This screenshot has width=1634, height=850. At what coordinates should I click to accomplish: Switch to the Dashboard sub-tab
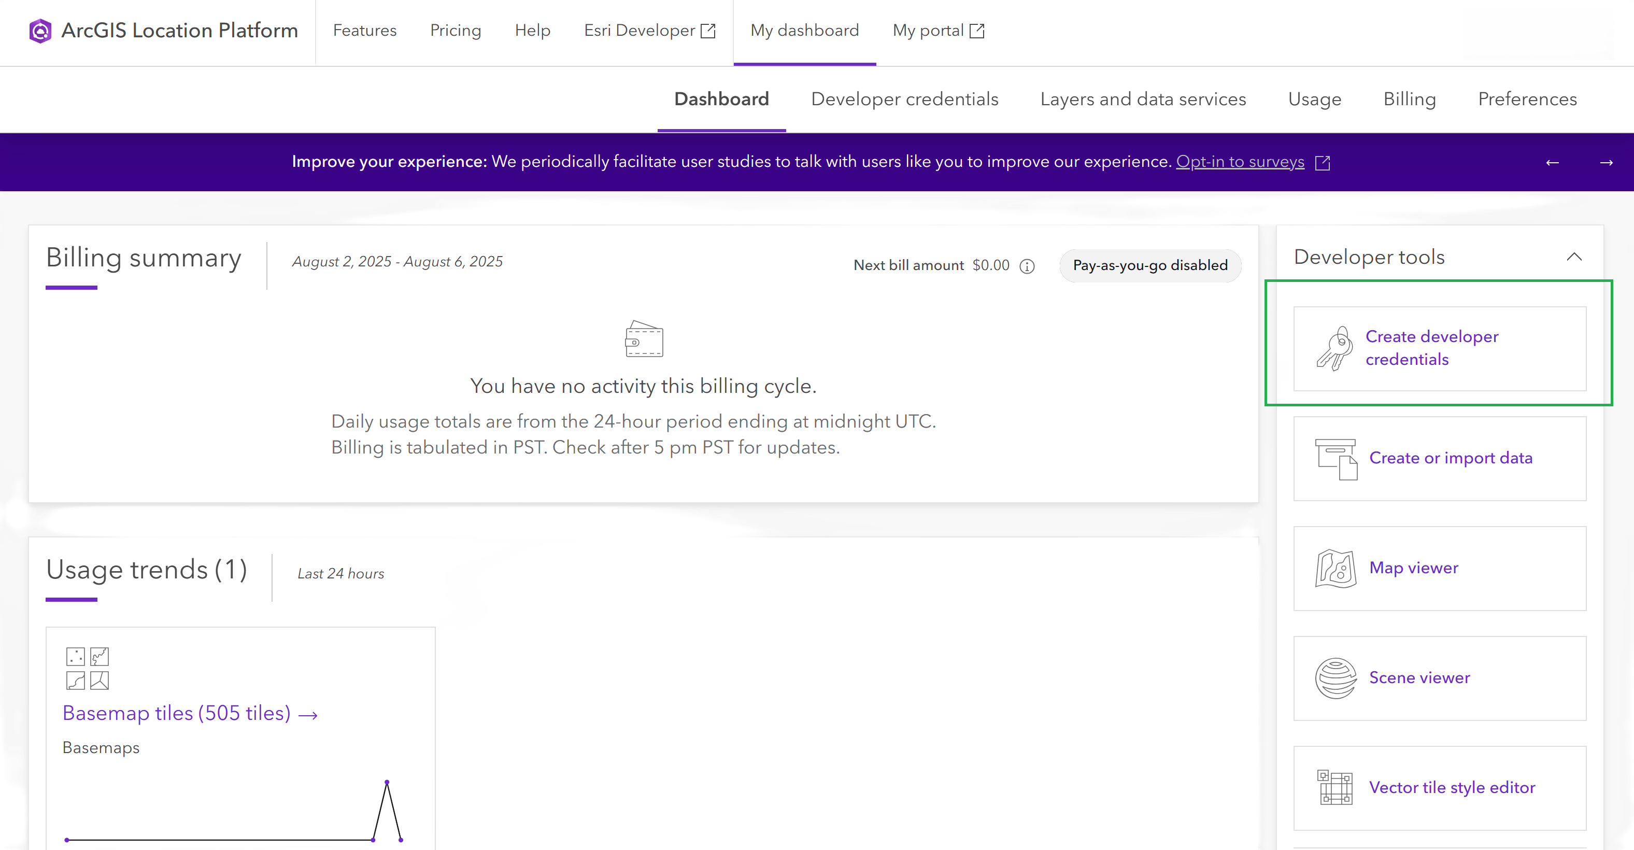tap(721, 99)
